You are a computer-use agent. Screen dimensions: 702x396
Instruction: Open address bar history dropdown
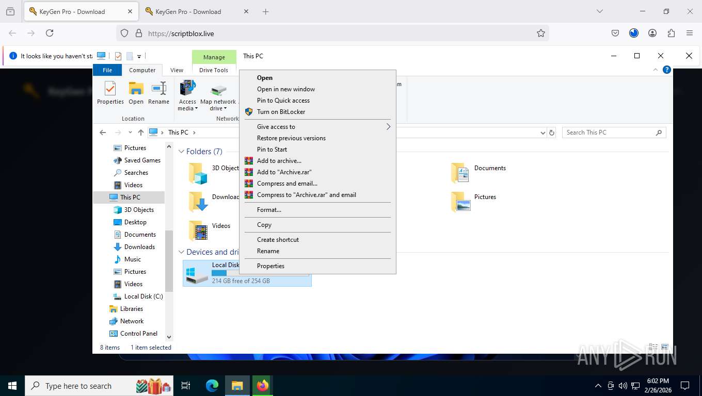[543, 133]
